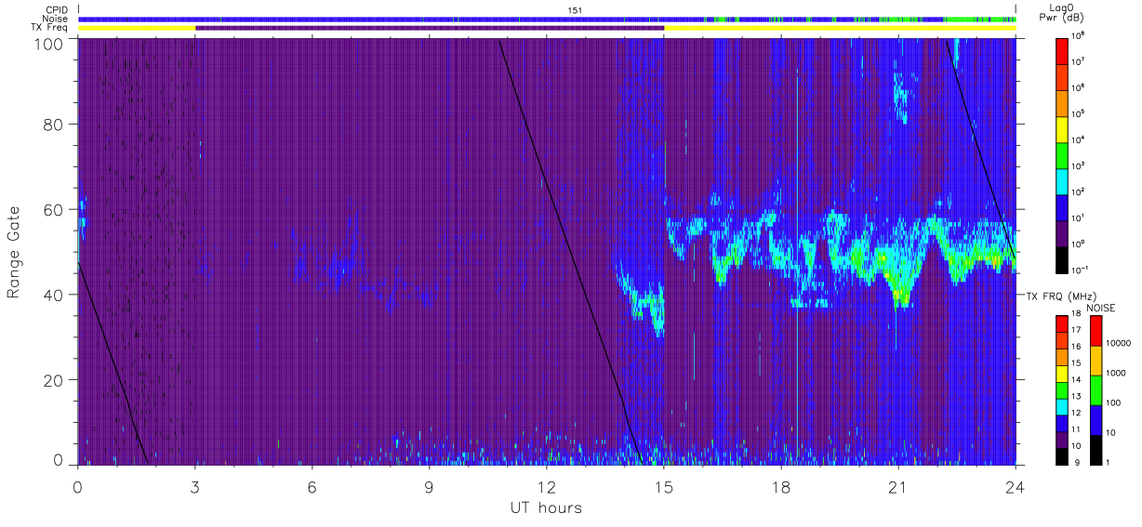
Task: Click the 'Range Gate' axis title
Action: [14, 254]
